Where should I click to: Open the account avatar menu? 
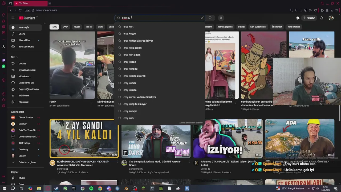331,18
